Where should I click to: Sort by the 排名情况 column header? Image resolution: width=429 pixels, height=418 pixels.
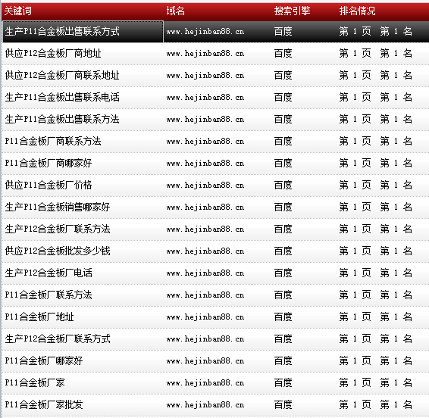point(357,11)
